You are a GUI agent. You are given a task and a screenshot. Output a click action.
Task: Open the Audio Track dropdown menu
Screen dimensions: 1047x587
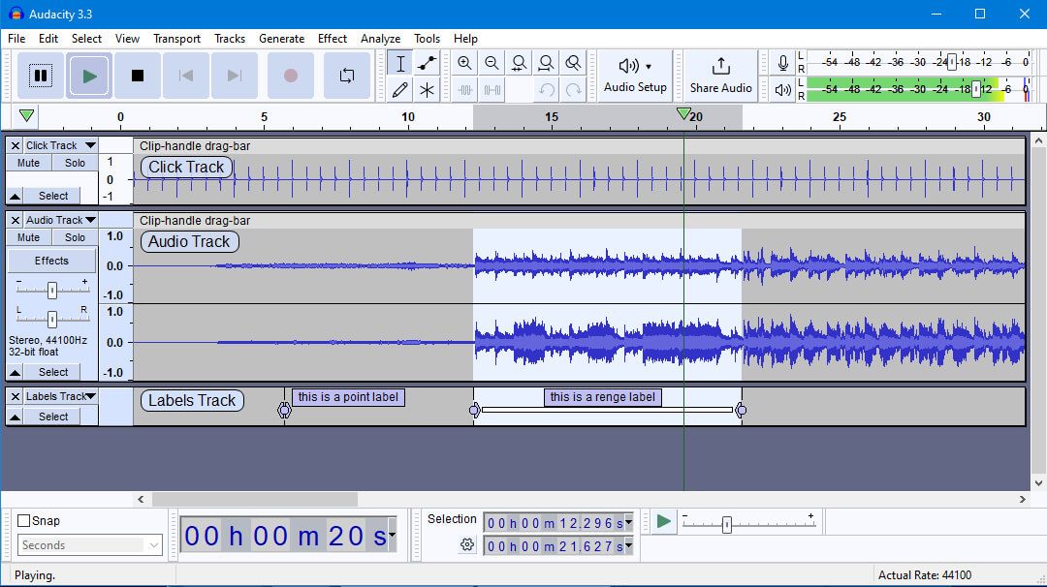pos(61,220)
